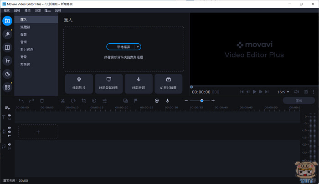Open the 播放 (Playback) menu
This screenshot has width=319, height=184.
point(28,10)
